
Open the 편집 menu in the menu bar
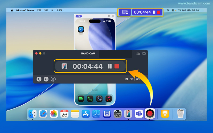39,10
